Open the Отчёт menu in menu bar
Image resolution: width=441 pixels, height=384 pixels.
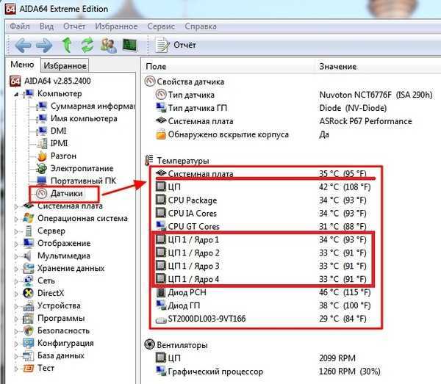coord(74,26)
